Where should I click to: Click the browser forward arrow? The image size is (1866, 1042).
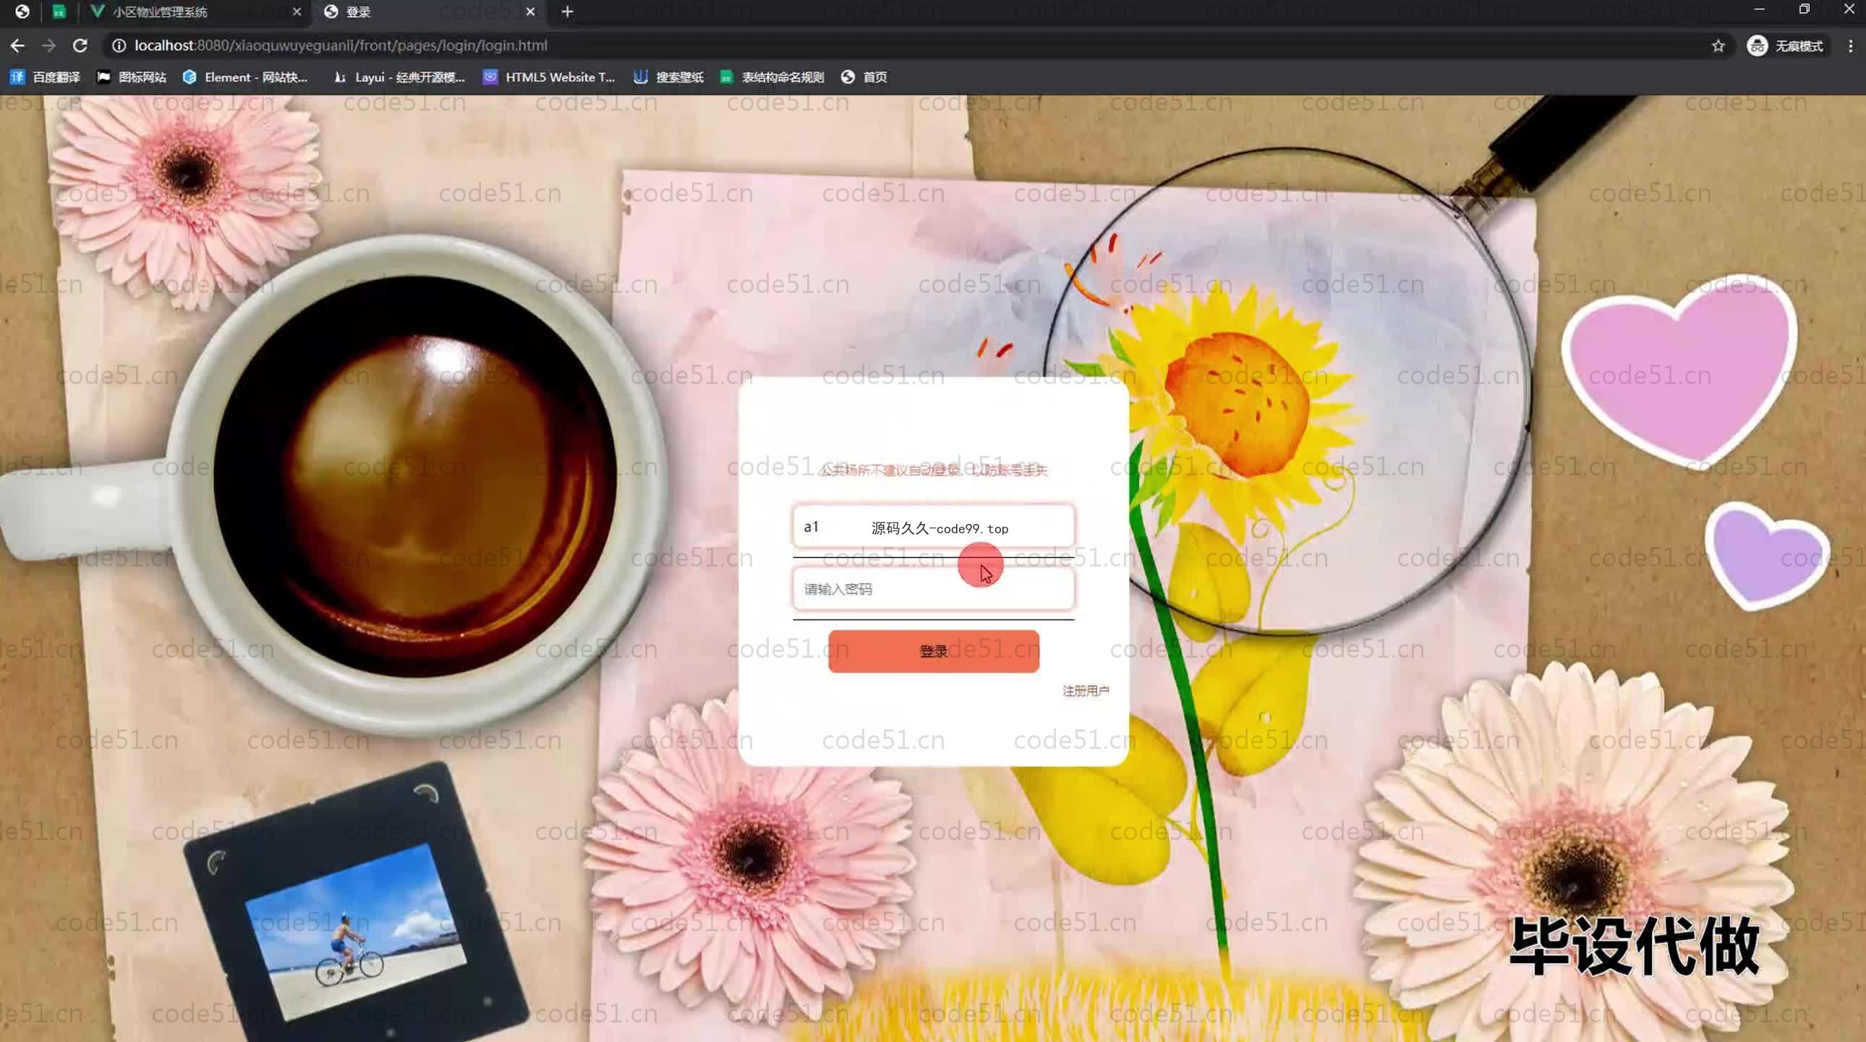tap(48, 46)
